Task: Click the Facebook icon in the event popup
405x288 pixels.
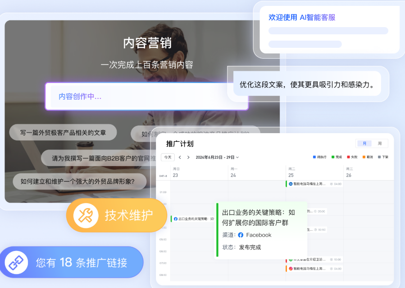Action: (241, 235)
